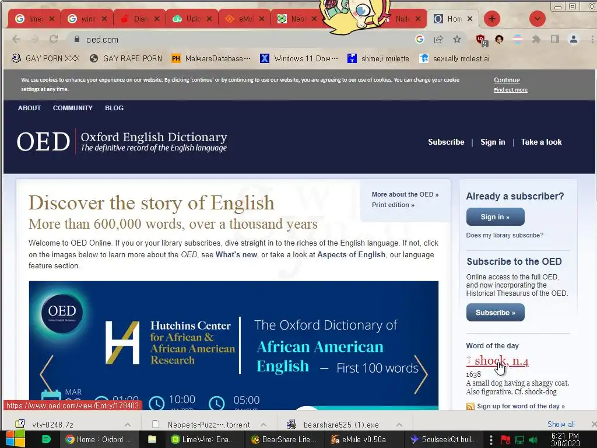Click the striped flag extension icon
This screenshot has height=448, width=597.
518,39
